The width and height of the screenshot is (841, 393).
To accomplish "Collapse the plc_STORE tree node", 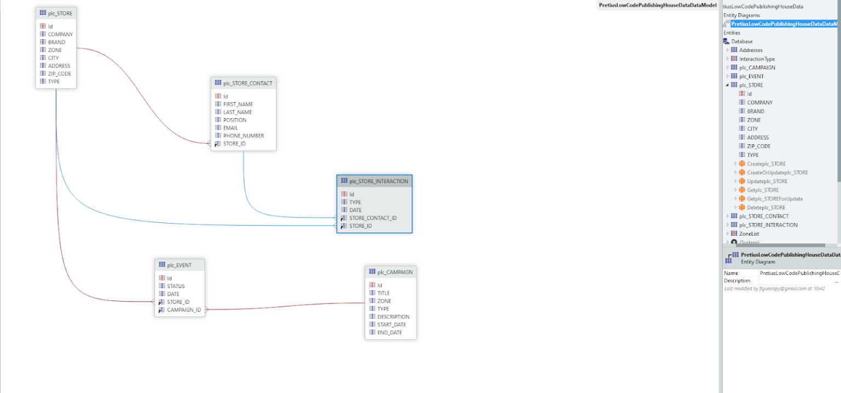I will coord(727,85).
